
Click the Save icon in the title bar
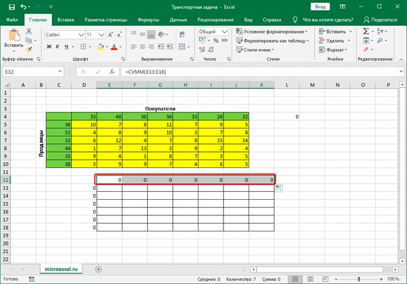(x=12, y=7)
